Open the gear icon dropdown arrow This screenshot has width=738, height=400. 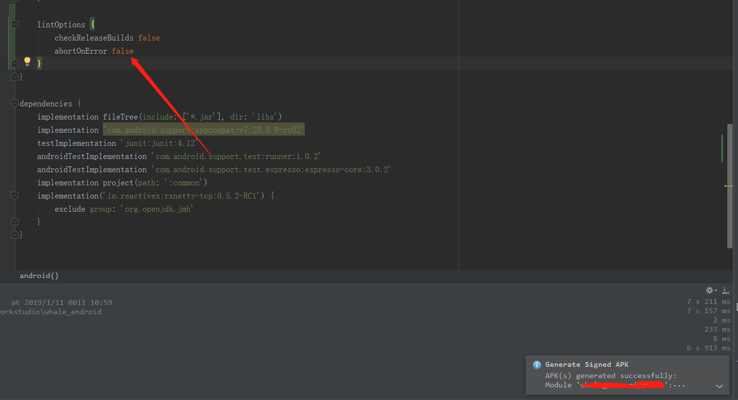pos(715,290)
